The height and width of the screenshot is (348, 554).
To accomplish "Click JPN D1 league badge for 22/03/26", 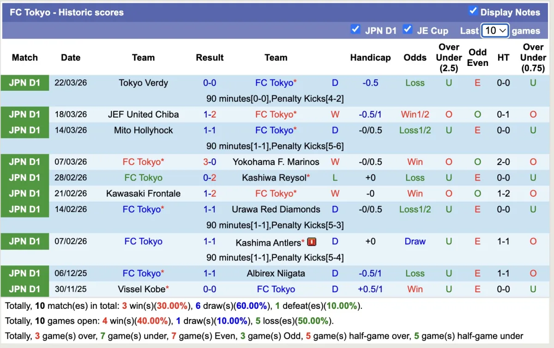I will (x=25, y=83).
